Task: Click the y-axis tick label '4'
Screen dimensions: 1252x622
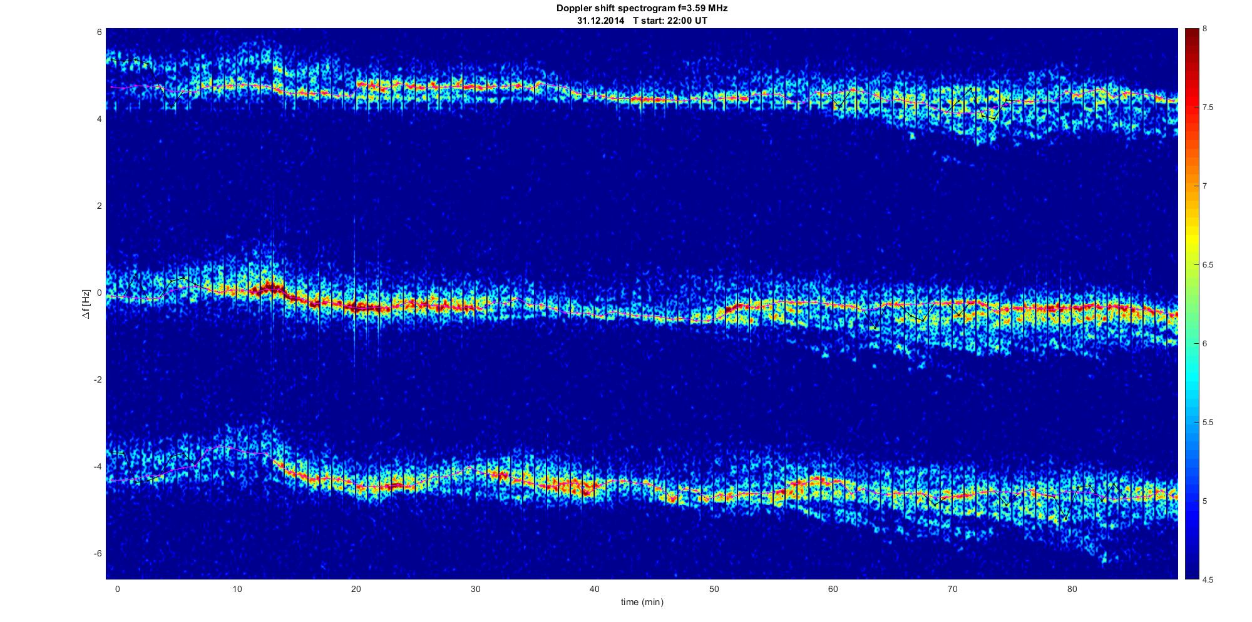Action: point(99,119)
